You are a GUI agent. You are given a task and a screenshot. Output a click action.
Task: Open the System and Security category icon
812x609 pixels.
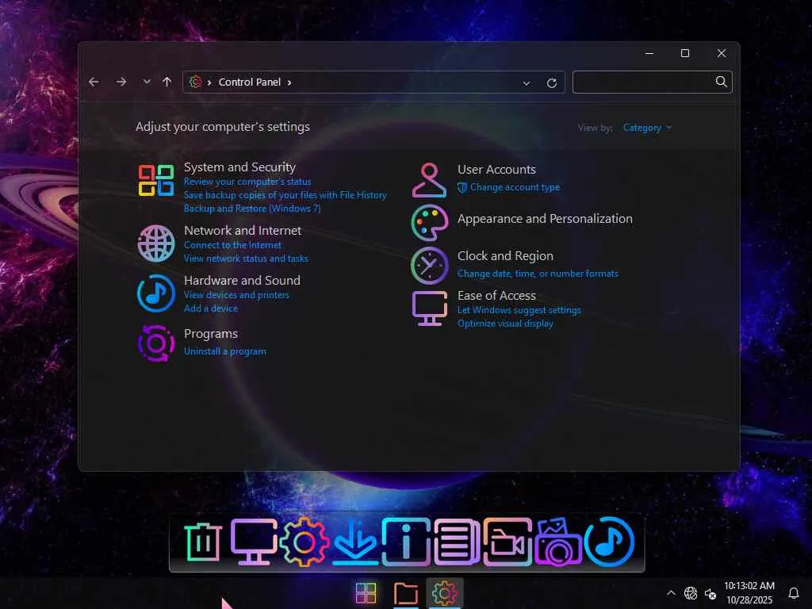tap(156, 181)
